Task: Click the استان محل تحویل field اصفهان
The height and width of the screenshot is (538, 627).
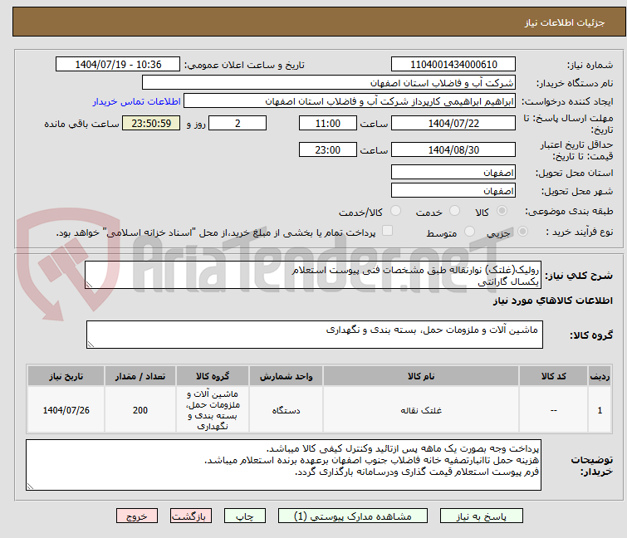Action: point(453,172)
